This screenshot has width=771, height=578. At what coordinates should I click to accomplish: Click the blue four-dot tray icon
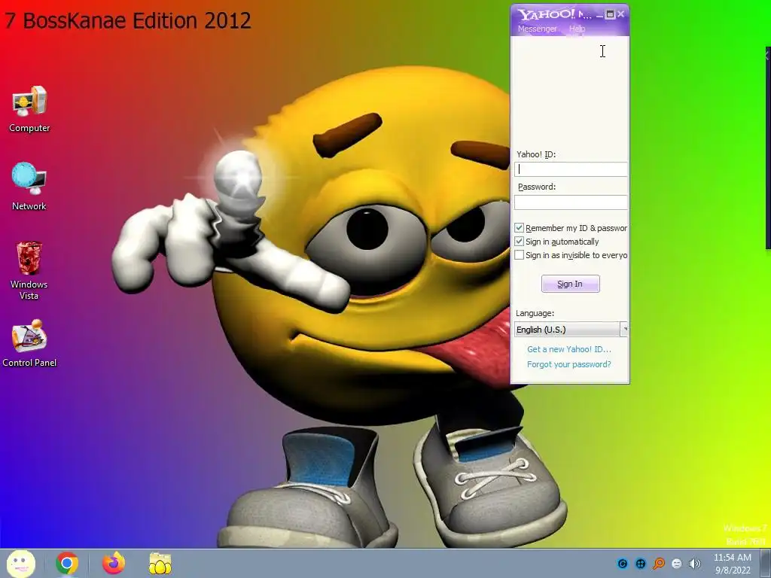(641, 564)
